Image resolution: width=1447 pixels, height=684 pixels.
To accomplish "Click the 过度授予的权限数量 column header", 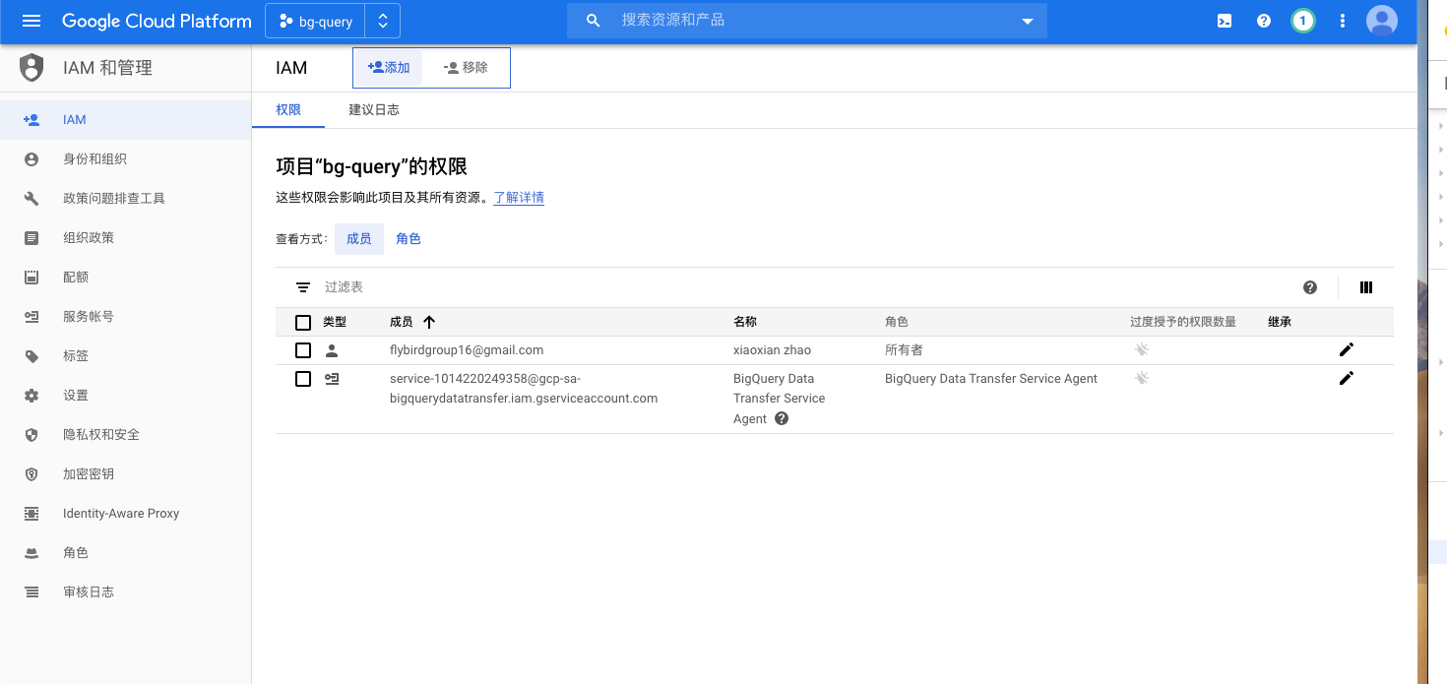I will point(1183,322).
